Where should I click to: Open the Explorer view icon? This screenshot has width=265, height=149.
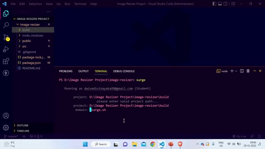(x=6, y=14)
